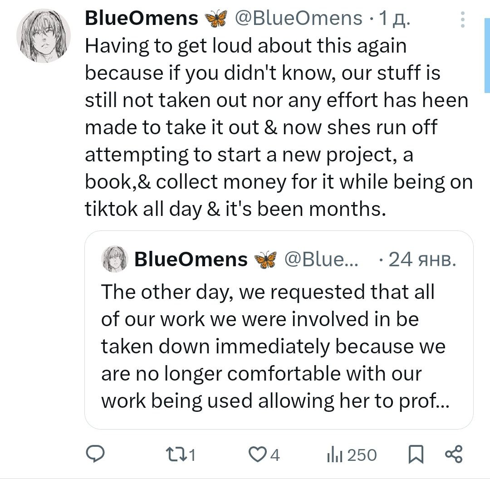Click the butterfly emoji beside main username
This screenshot has width=490, height=479.
(x=216, y=19)
